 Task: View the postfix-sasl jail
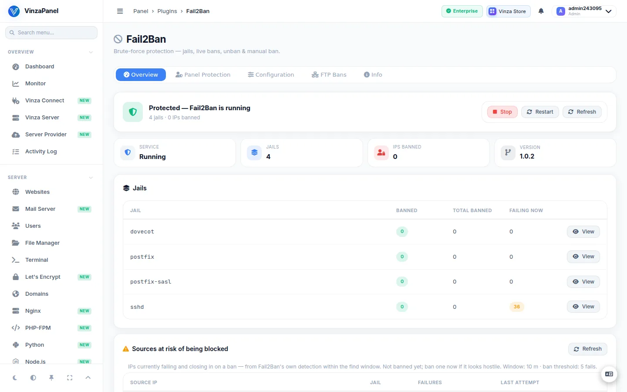click(x=583, y=282)
